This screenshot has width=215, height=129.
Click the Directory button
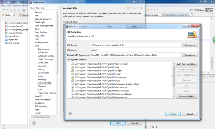click(x=190, y=45)
